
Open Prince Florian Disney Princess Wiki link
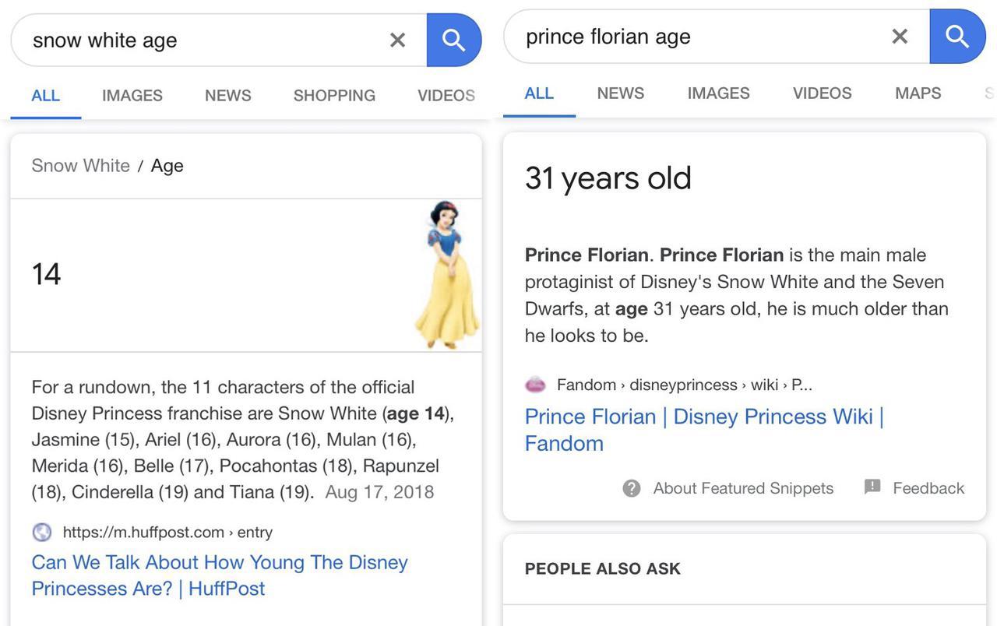click(x=703, y=429)
